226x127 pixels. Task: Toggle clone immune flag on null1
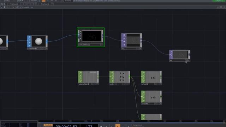click(x=124, y=38)
